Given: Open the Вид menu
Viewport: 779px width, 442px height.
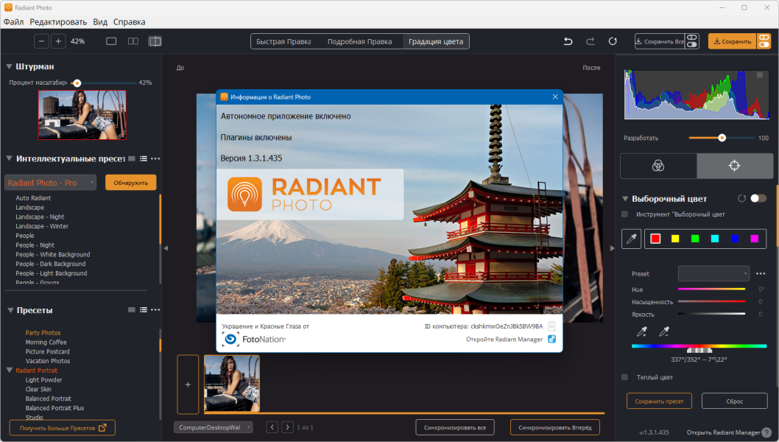Looking at the screenshot, I should (x=100, y=22).
